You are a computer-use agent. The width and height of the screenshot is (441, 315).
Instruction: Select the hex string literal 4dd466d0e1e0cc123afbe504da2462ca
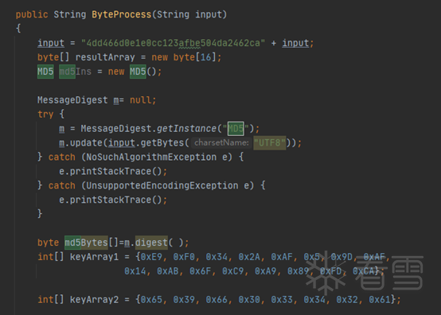(x=173, y=43)
